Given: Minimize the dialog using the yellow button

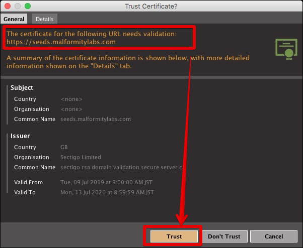Looking at the screenshot, I should pyautogui.click(x=18, y=6).
